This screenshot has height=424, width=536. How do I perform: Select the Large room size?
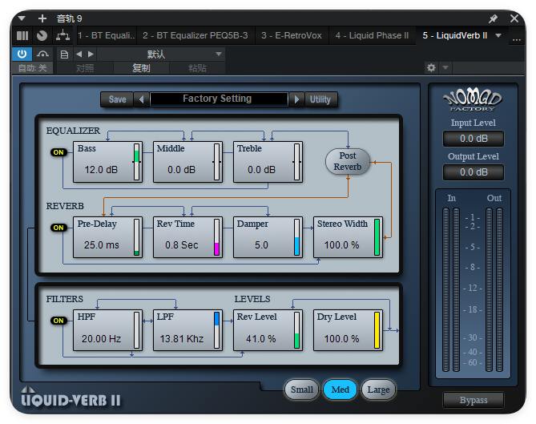(378, 390)
